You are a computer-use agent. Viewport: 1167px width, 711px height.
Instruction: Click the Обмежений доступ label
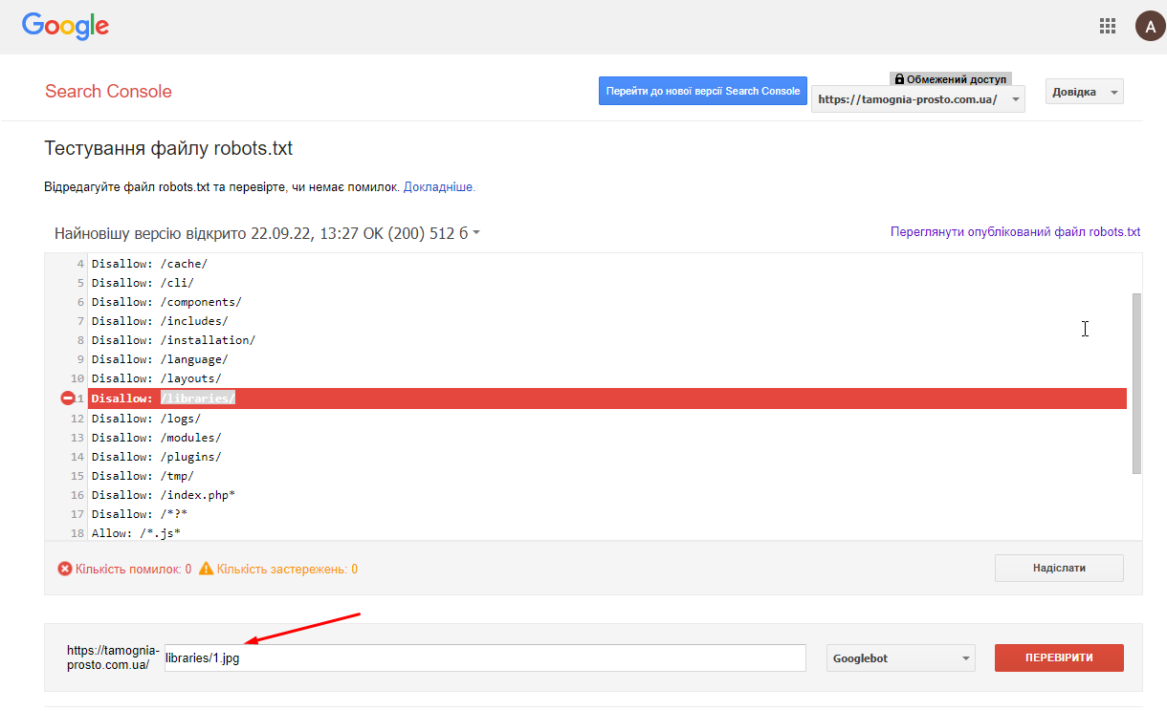957,79
